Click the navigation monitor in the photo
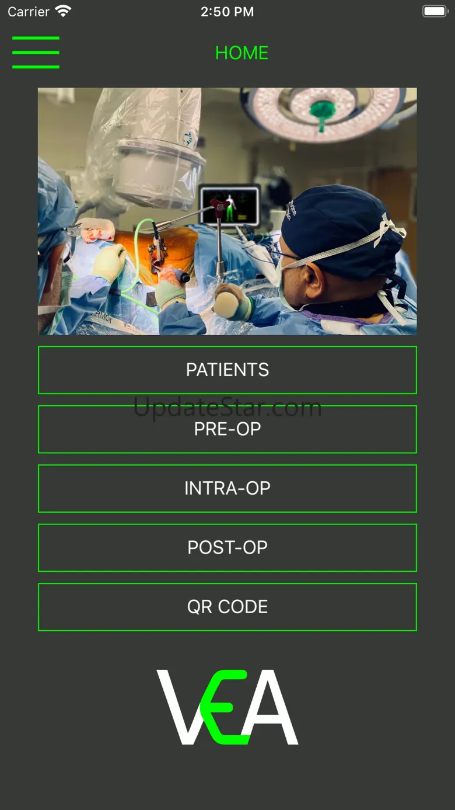 [x=229, y=205]
